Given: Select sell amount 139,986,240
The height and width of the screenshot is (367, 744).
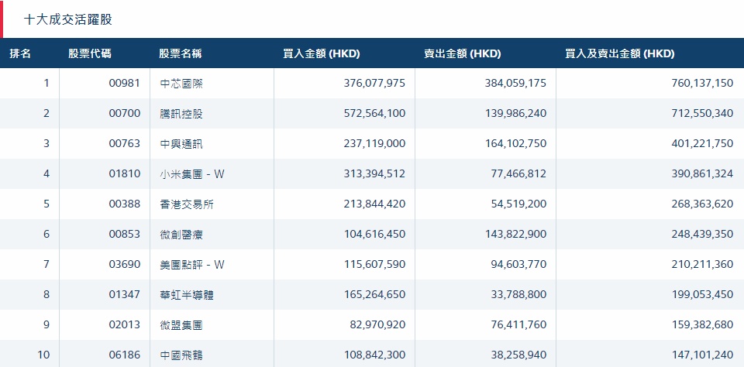Looking at the screenshot, I should pyautogui.click(x=515, y=113).
